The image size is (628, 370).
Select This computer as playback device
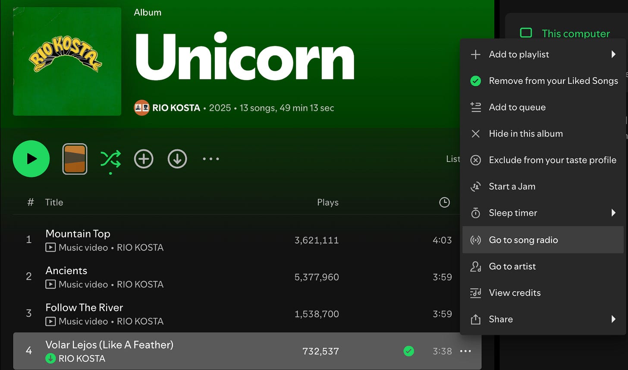tap(576, 34)
